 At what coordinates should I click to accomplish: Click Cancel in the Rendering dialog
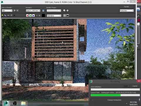pyautogui.click(x=135, y=86)
